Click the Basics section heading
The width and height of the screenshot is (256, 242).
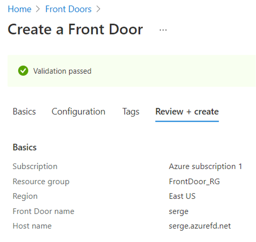click(x=25, y=147)
